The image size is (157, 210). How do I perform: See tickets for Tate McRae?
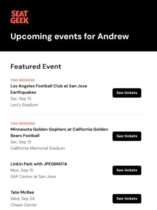(127, 199)
